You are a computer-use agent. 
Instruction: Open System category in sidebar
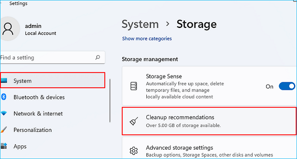[53, 80]
